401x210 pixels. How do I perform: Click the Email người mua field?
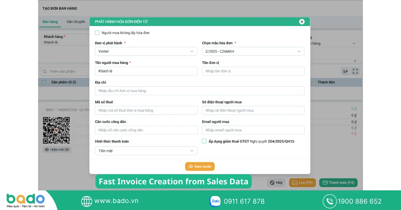(253, 130)
